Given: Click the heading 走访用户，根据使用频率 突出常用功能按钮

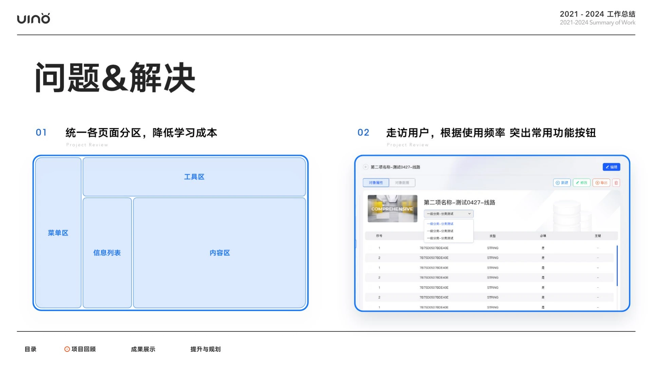Looking at the screenshot, I should coord(491,133).
